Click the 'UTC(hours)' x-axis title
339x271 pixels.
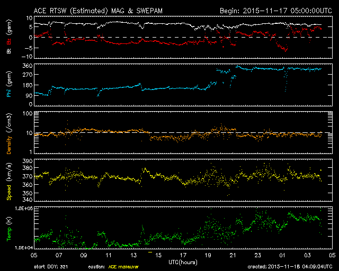tap(183, 263)
